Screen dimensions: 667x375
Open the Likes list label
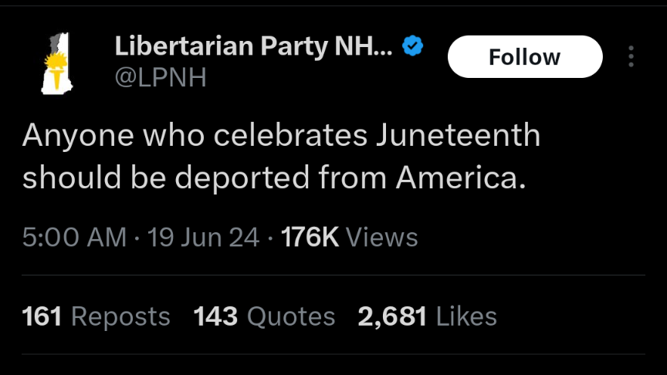(x=466, y=316)
